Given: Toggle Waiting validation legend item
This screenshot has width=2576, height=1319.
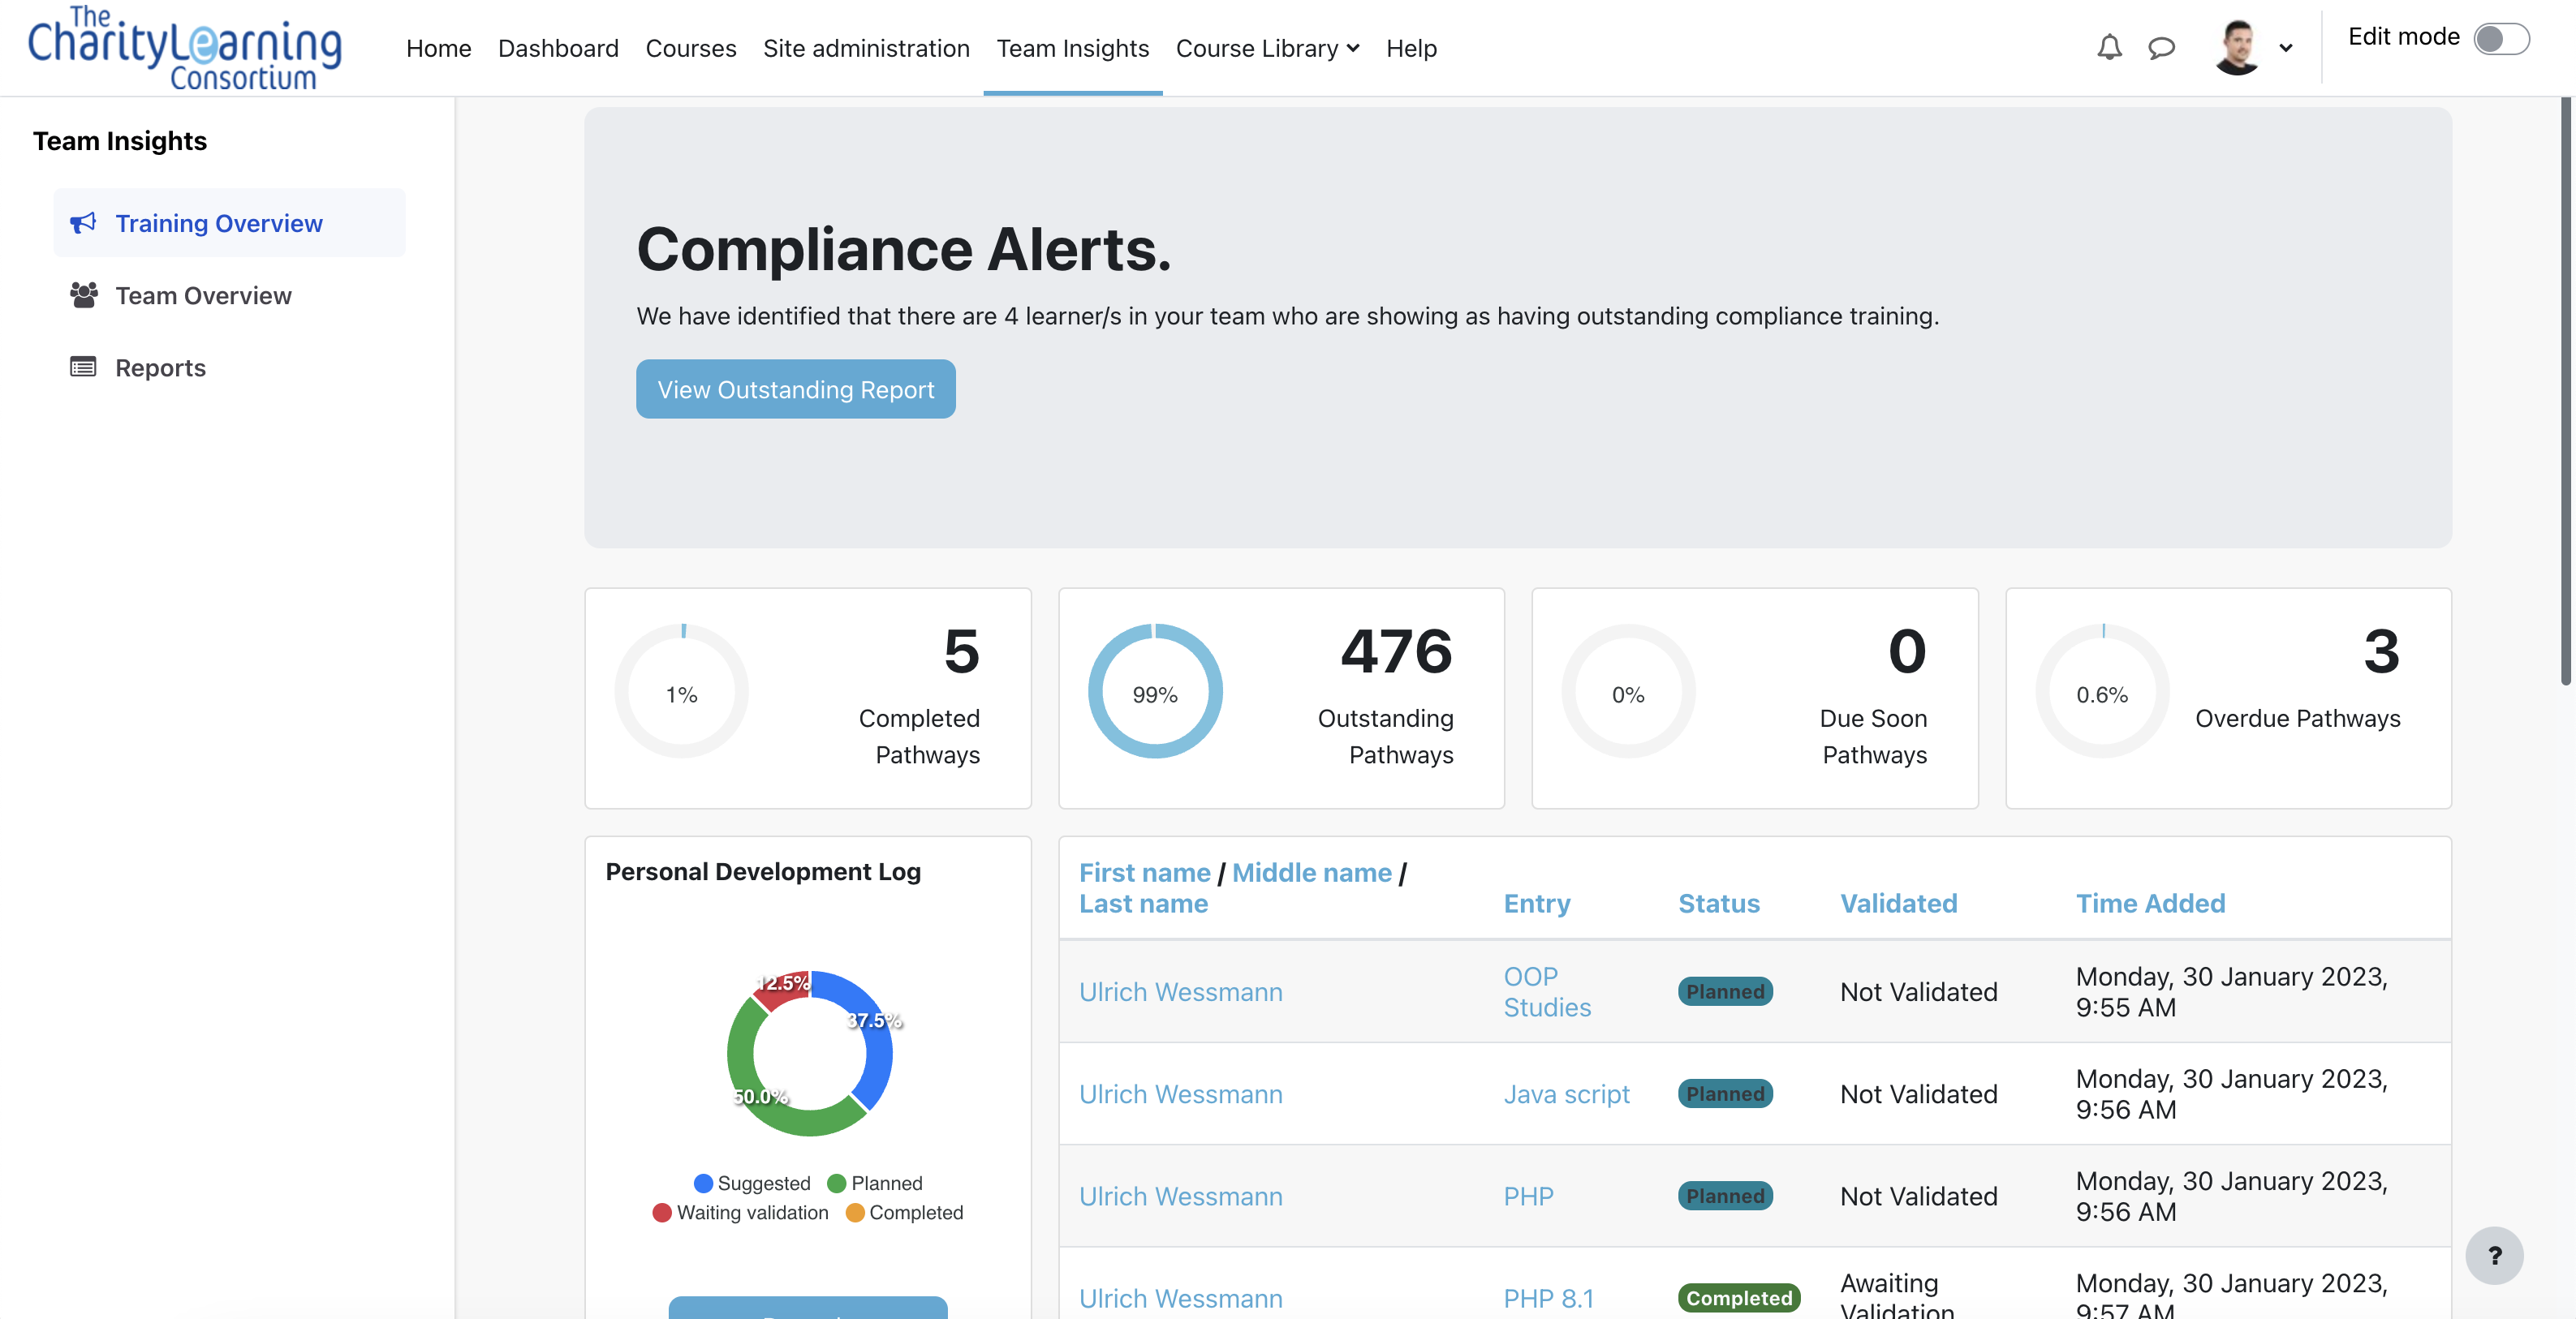Looking at the screenshot, I should (x=740, y=1212).
